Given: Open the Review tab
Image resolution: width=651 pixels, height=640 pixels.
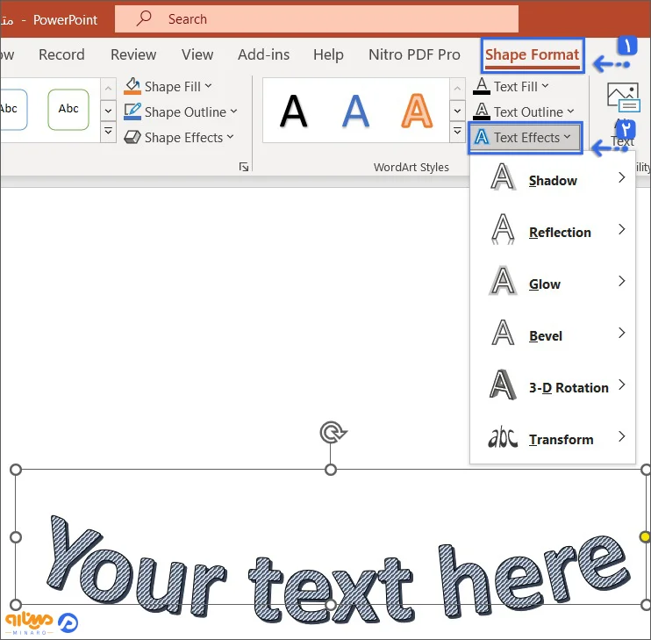Looking at the screenshot, I should tap(133, 54).
